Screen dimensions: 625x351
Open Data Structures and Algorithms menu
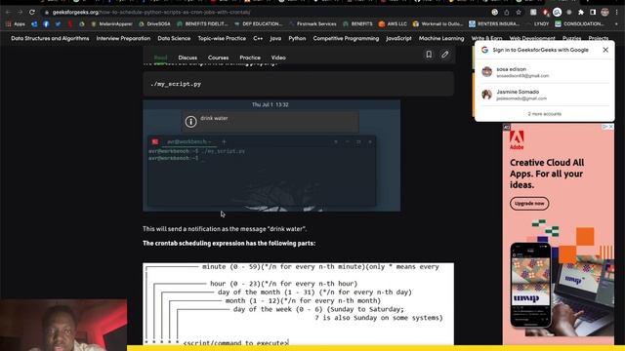pyautogui.click(x=50, y=39)
